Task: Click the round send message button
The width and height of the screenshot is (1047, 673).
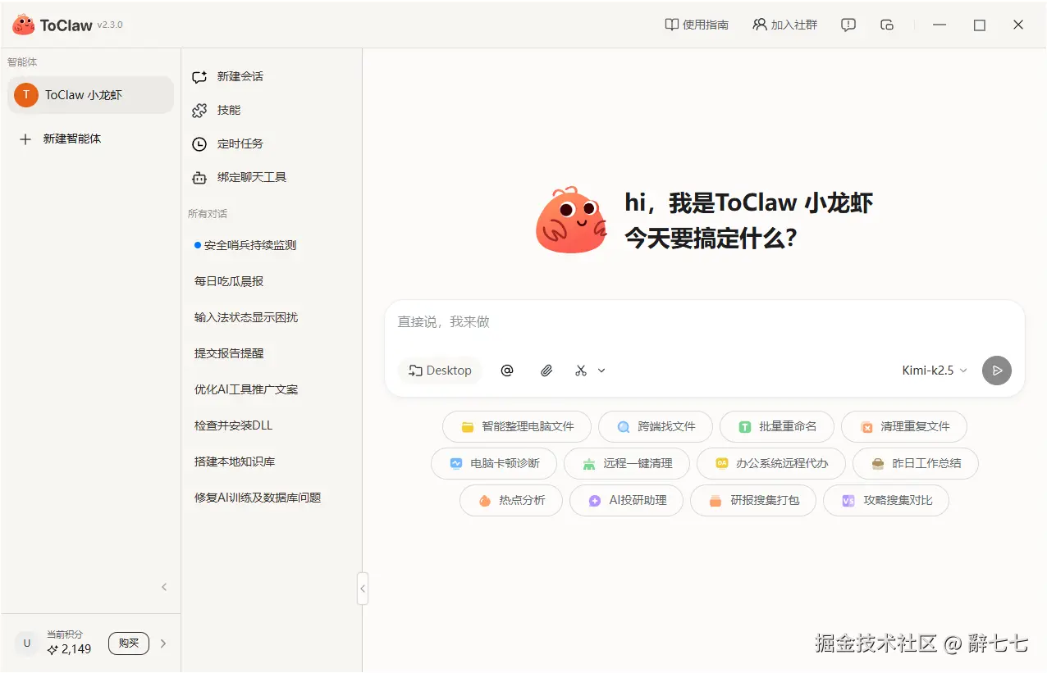Action: [x=997, y=371]
